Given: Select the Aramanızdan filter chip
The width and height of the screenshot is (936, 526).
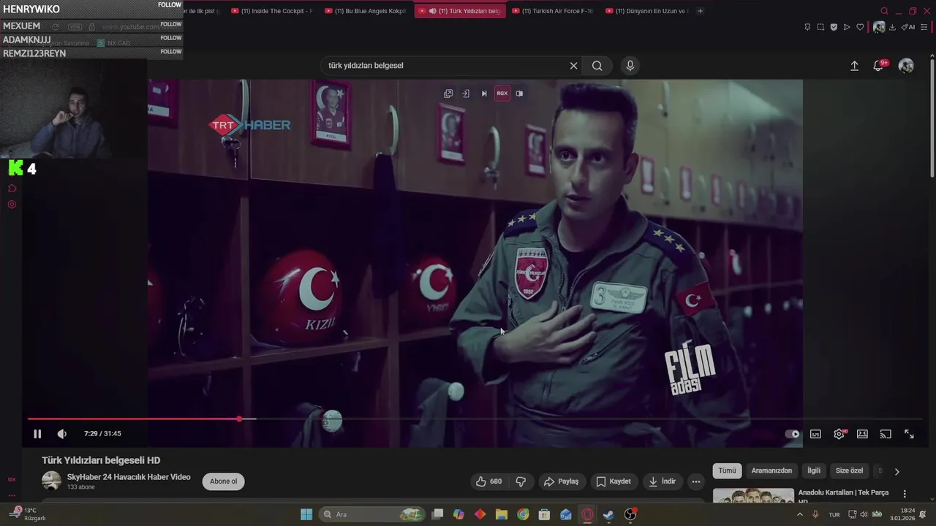Looking at the screenshot, I should [x=771, y=471].
